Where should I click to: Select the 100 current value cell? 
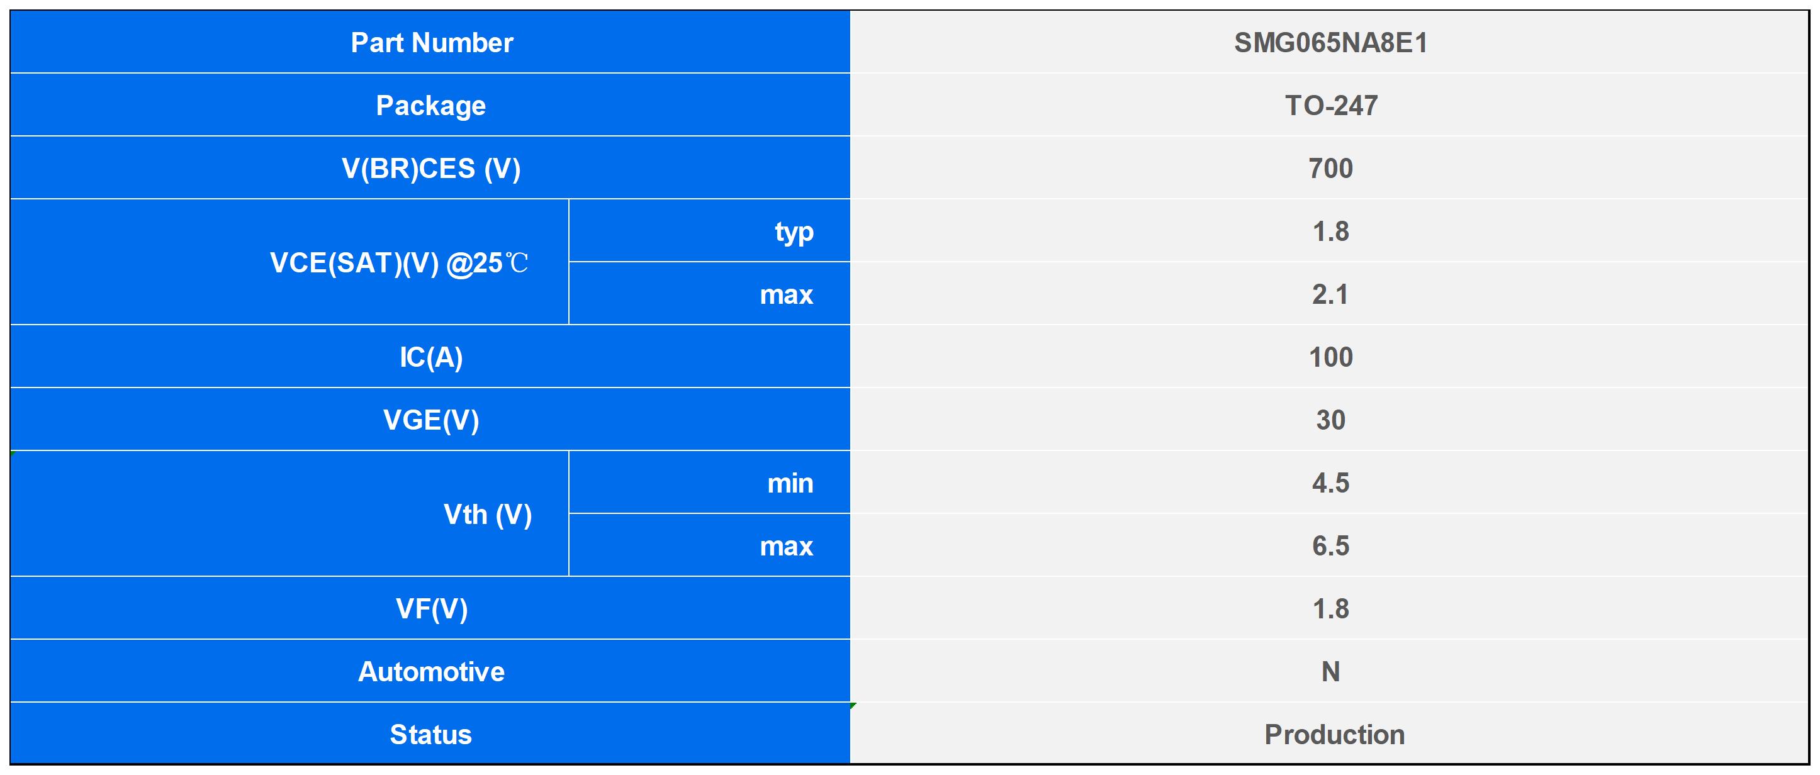click(1330, 357)
